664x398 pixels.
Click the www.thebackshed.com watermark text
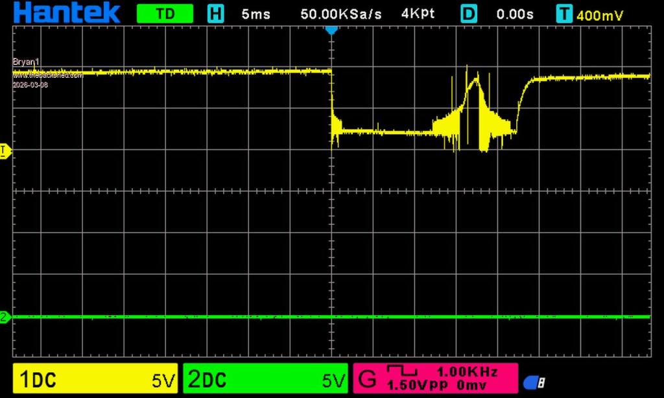[48, 75]
